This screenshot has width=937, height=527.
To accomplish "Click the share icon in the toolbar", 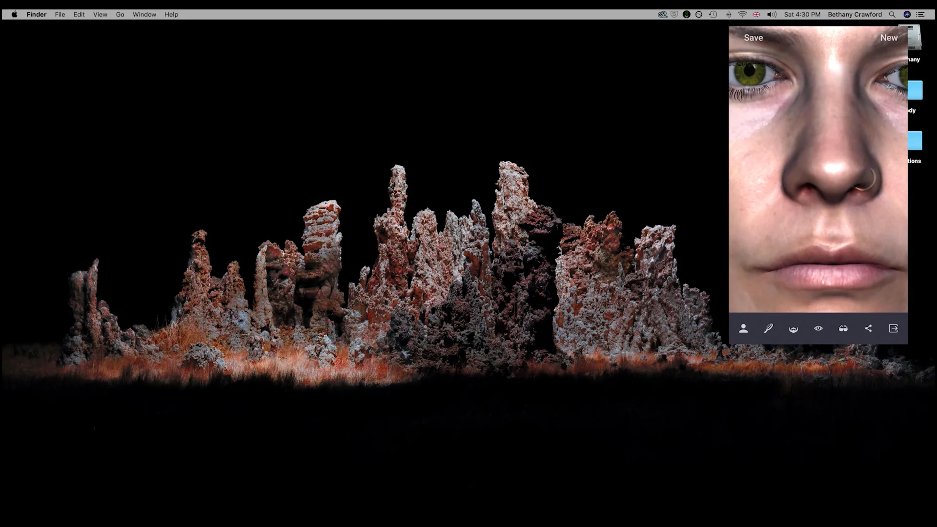I will 868,328.
